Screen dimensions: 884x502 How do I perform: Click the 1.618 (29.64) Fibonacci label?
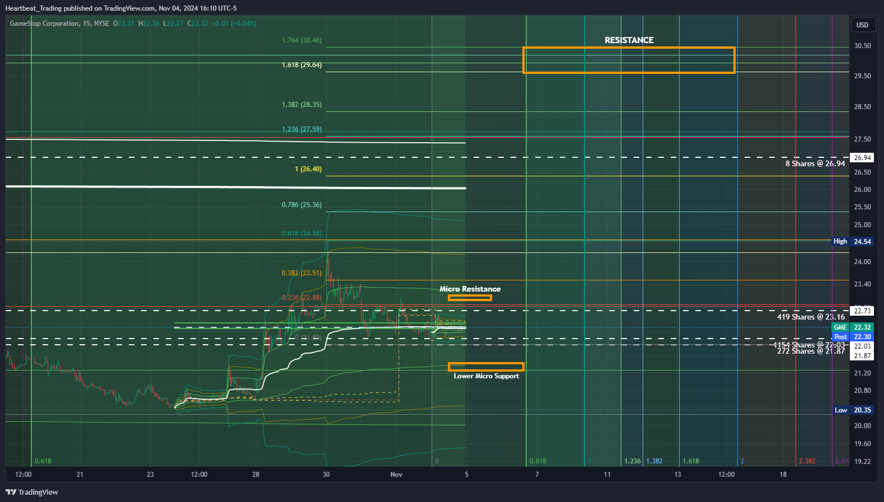click(x=302, y=65)
